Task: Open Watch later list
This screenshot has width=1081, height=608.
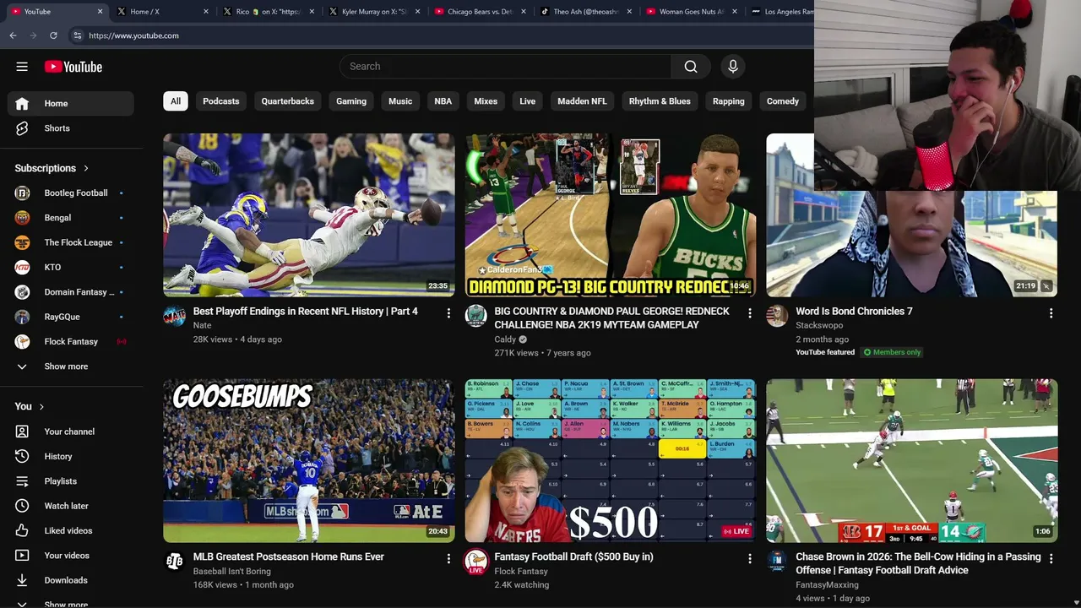Action: tap(71, 506)
